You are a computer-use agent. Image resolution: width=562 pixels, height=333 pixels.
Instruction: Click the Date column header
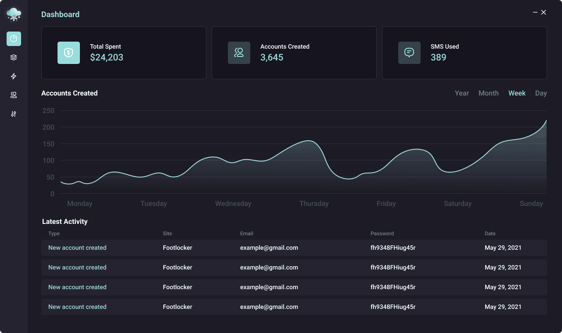coord(490,234)
